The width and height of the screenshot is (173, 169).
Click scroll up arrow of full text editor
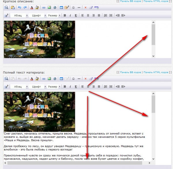click(153, 94)
